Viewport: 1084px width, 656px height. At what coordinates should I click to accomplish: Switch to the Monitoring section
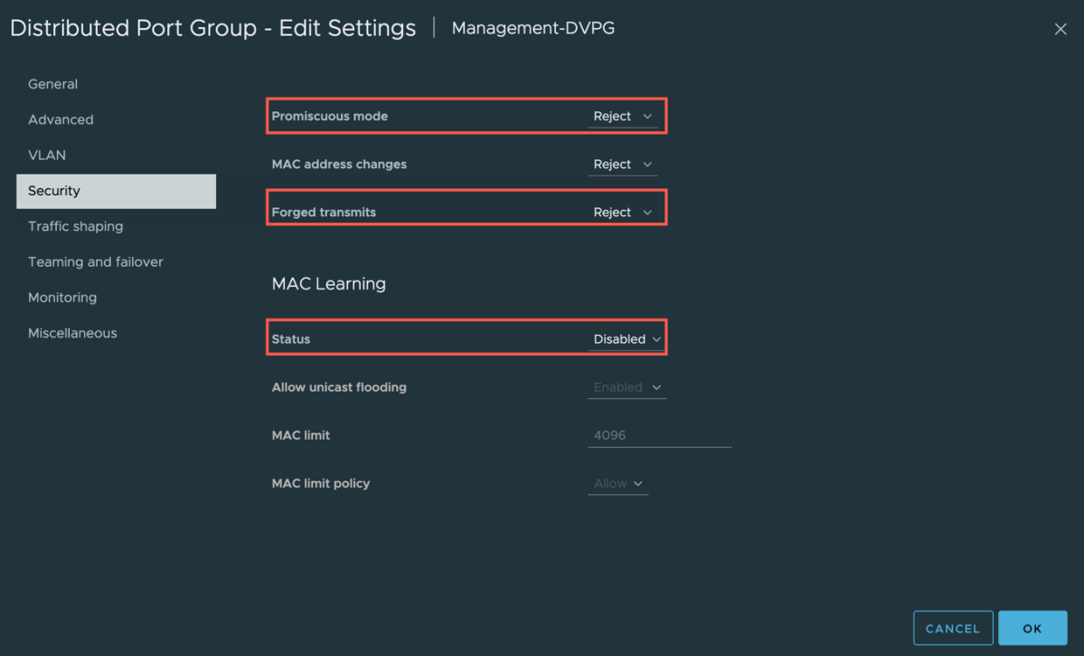click(62, 298)
